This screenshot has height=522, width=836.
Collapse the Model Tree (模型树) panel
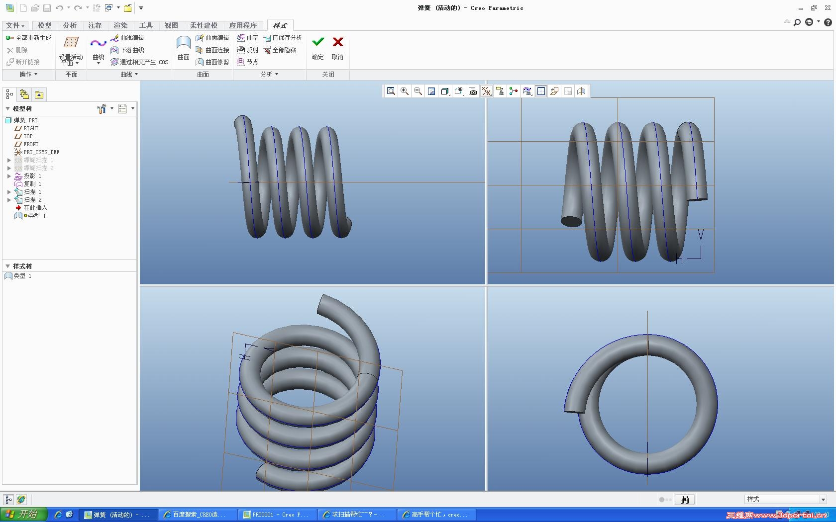pyautogui.click(x=7, y=108)
